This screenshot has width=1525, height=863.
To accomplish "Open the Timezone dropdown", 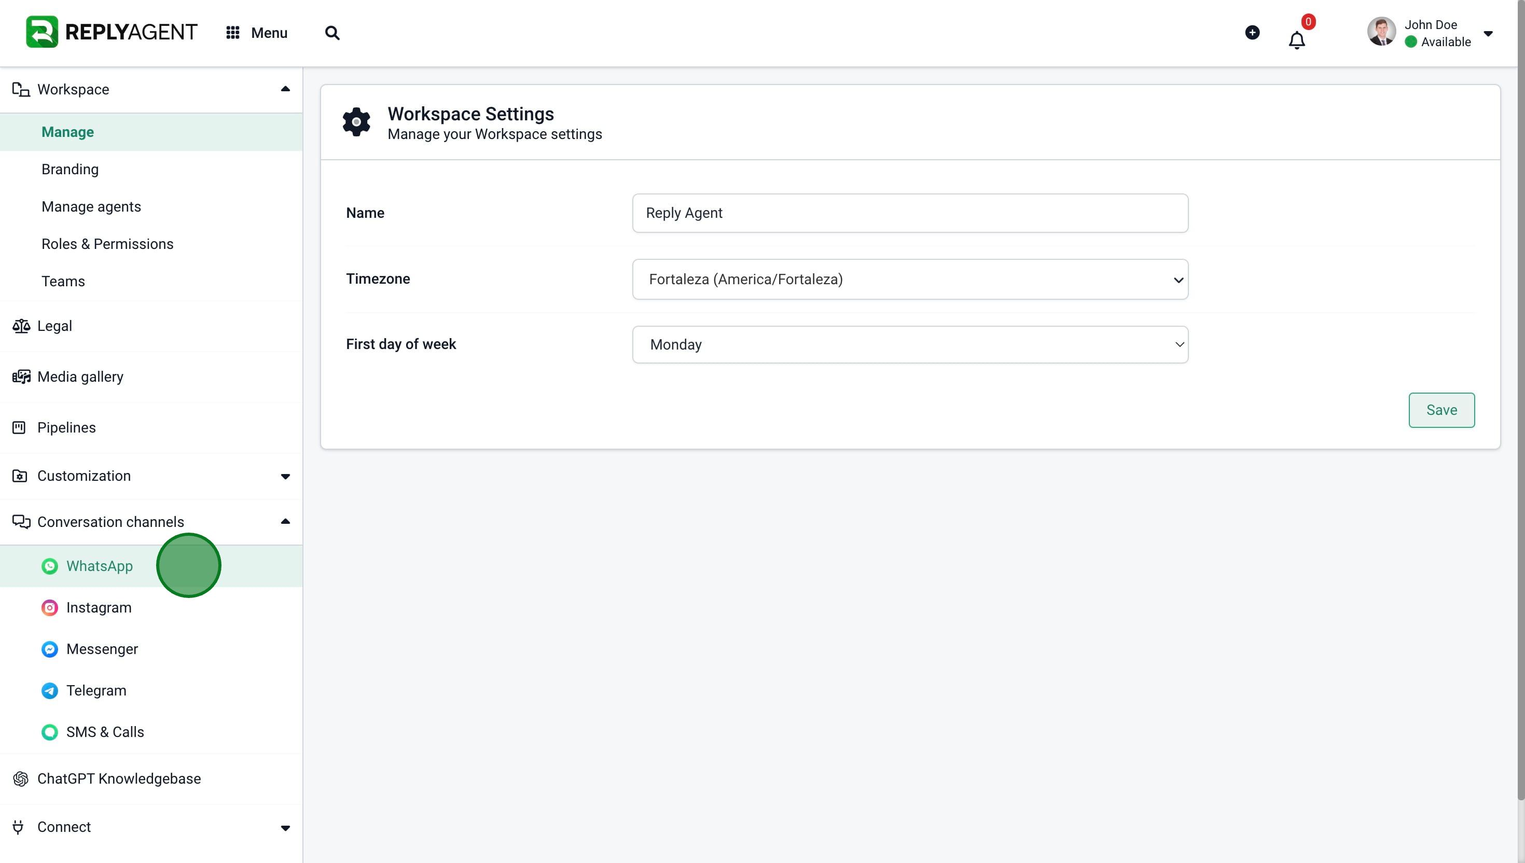I will pyautogui.click(x=910, y=279).
